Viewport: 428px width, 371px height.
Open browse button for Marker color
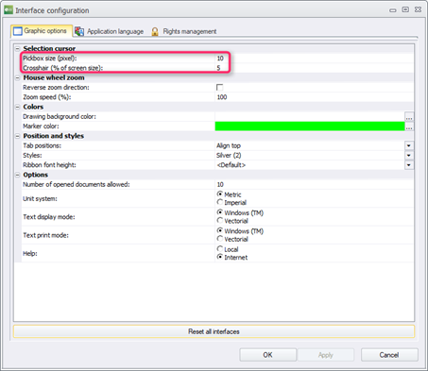(409, 126)
